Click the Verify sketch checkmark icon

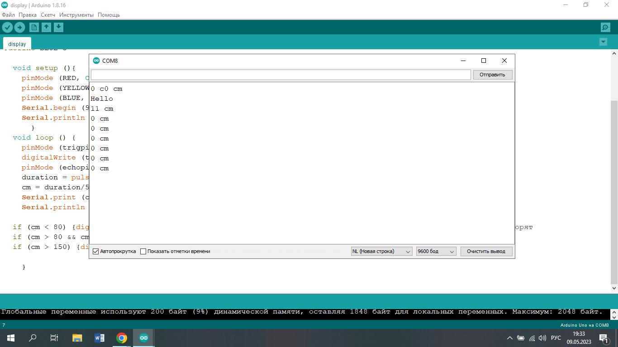coord(7,28)
